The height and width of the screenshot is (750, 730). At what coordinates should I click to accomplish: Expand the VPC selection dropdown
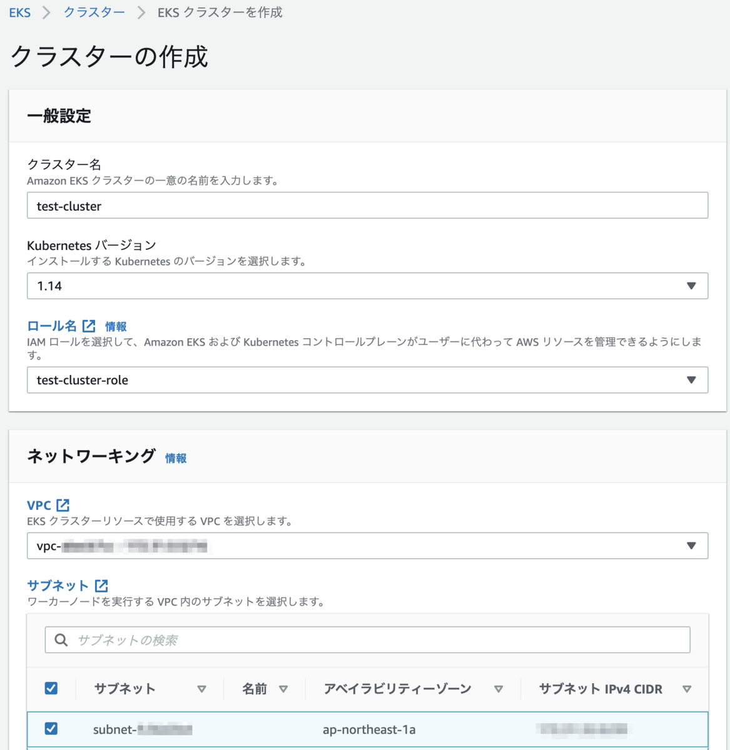(x=367, y=546)
